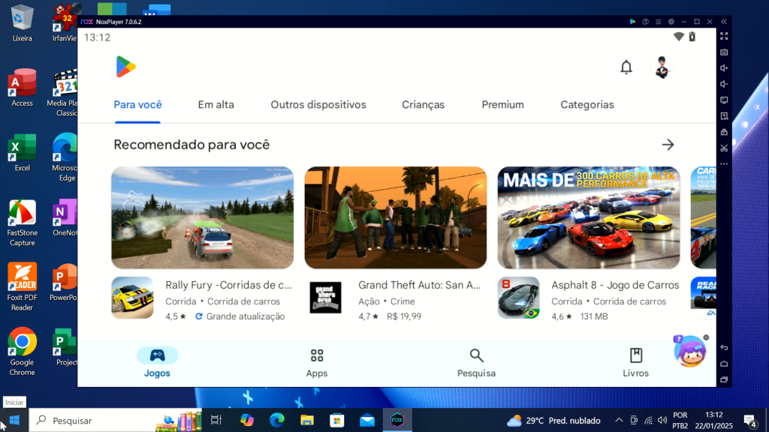Click the NoxPlayer volume up icon
Image resolution: width=769 pixels, height=432 pixels.
click(x=724, y=68)
